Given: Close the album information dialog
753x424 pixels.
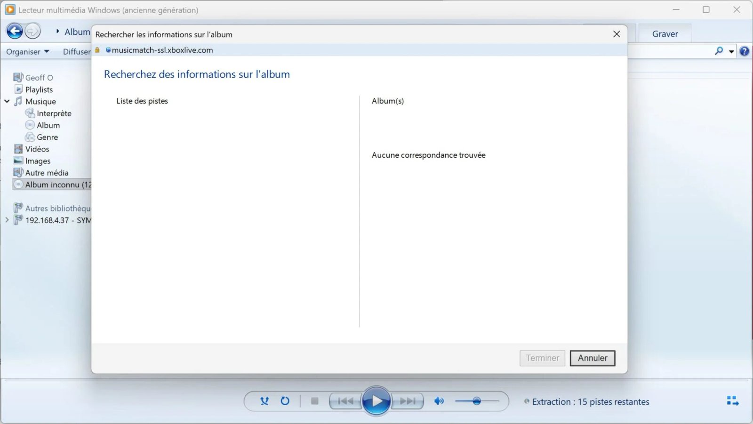Looking at the screenshot, I should (x=617, y=34).
